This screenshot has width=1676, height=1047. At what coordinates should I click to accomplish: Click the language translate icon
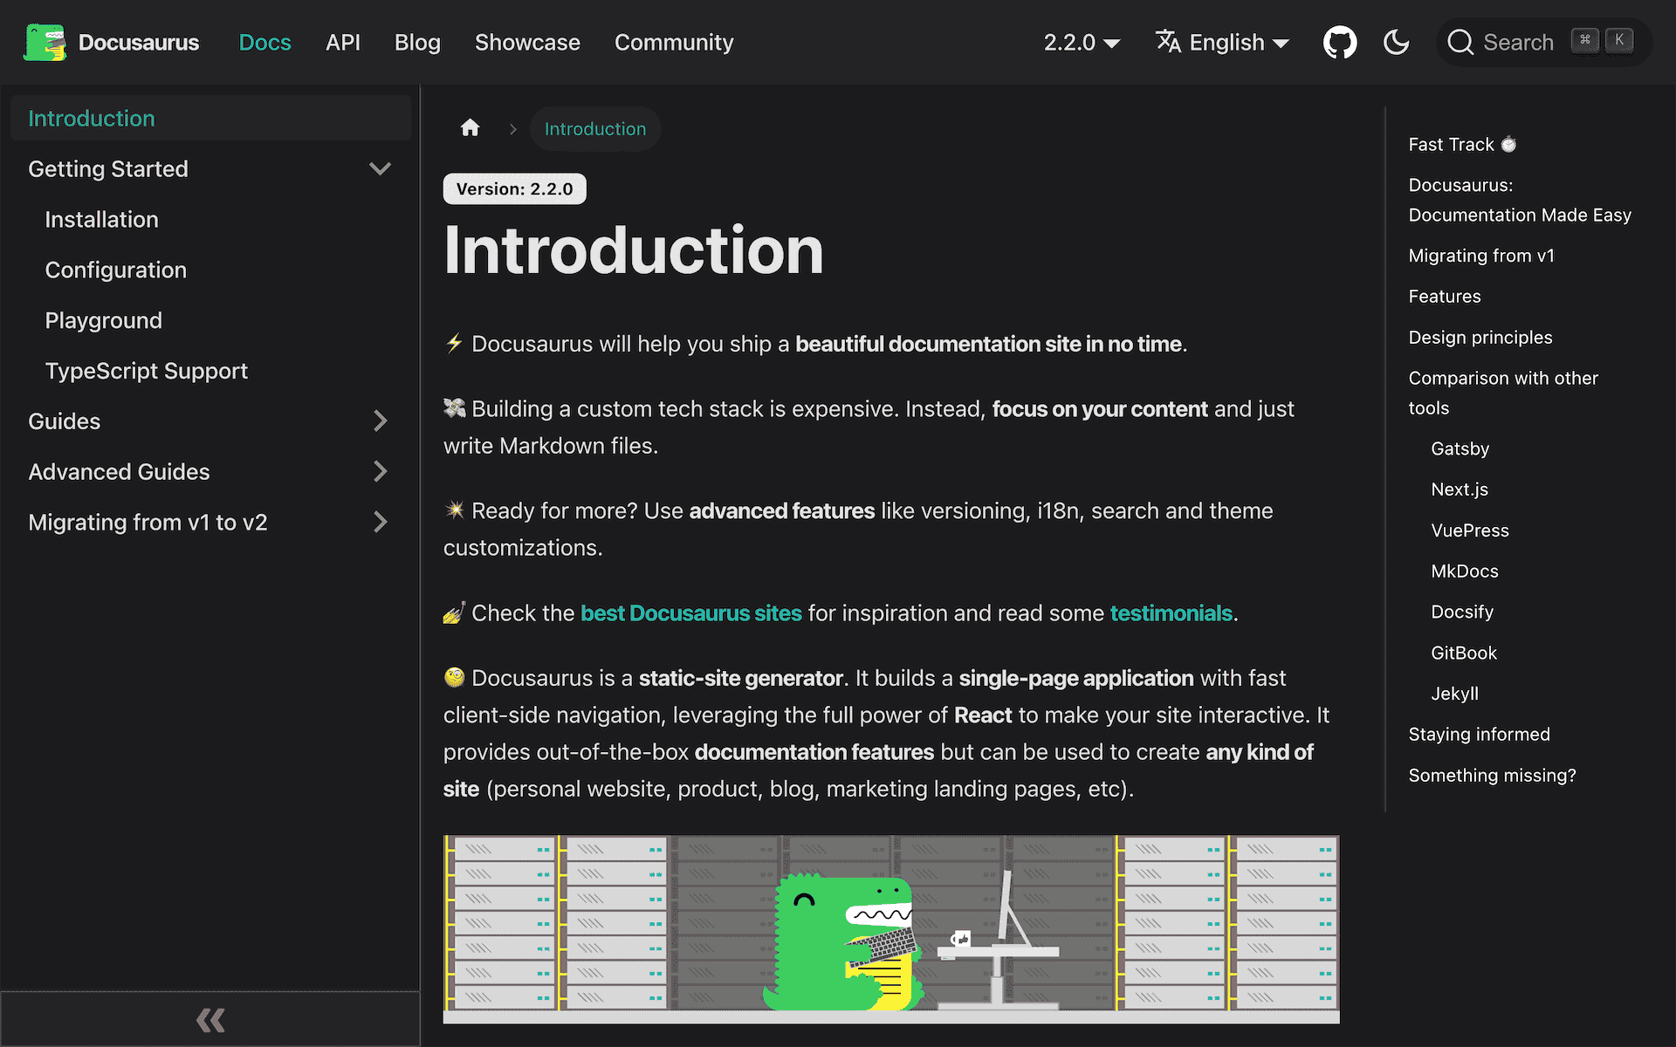pyautogui.click(x=1168, y=42)
